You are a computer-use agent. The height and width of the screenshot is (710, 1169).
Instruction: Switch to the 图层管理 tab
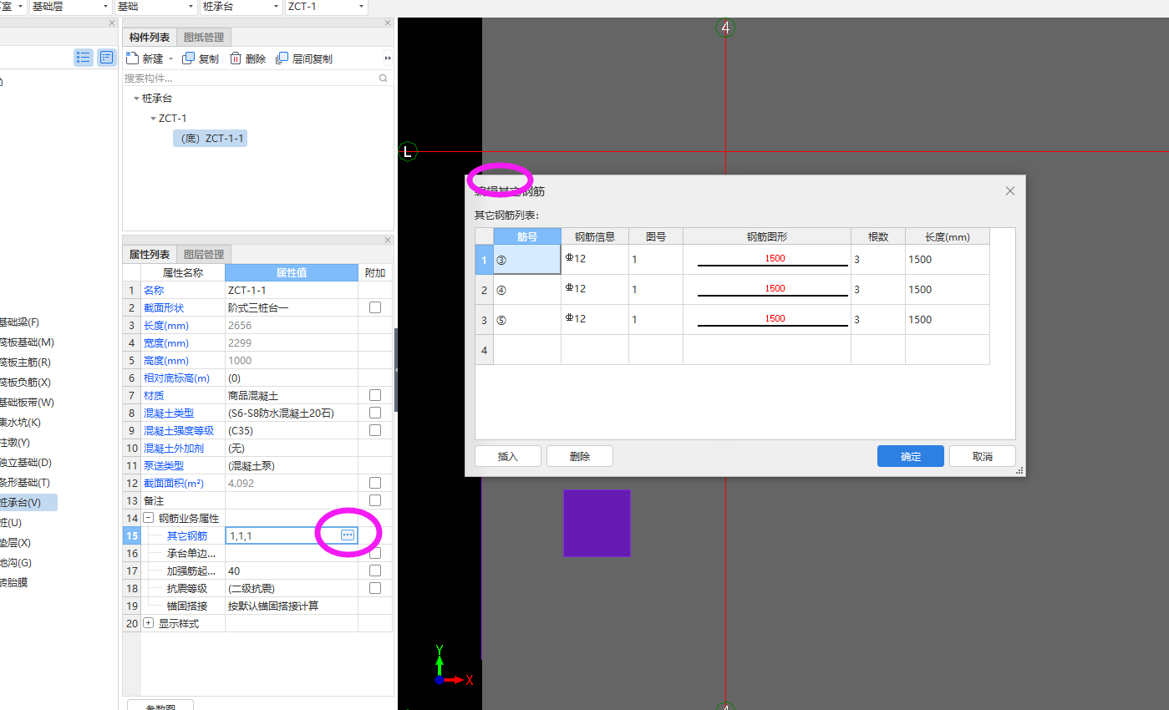(204, 255)
